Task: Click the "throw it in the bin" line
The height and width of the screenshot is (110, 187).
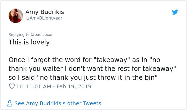Action: pos(83,78)
